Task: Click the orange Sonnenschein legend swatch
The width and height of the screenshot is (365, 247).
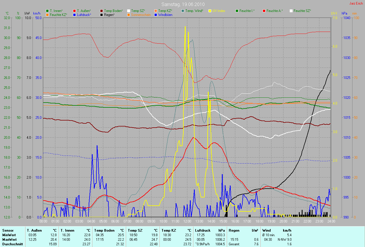Action: [x=129, y=15]
